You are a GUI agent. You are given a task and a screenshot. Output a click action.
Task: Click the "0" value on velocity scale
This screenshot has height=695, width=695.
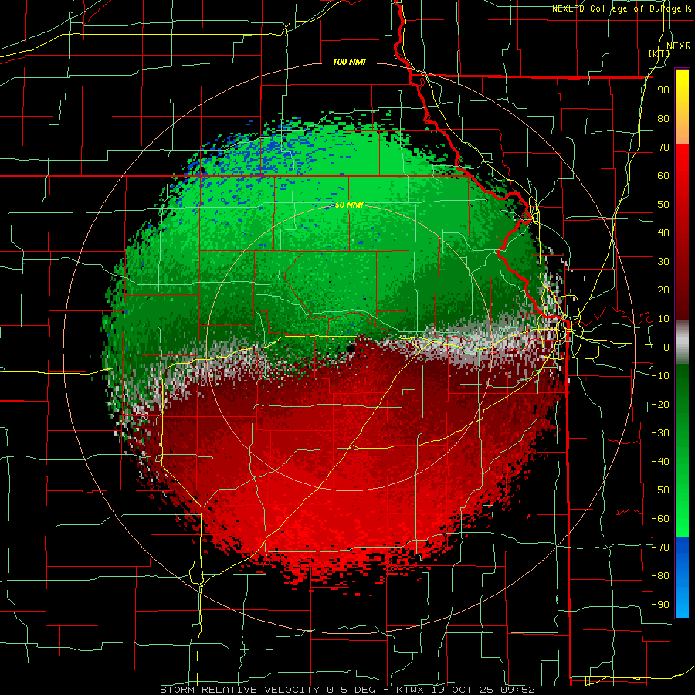pos(666,347)
